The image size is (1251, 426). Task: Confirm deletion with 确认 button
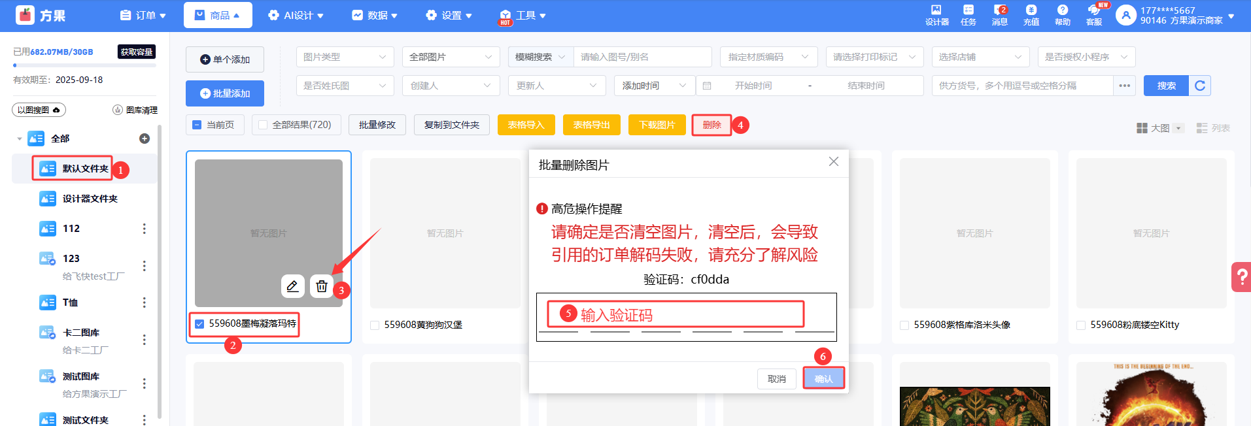click(x=824, y=379)
